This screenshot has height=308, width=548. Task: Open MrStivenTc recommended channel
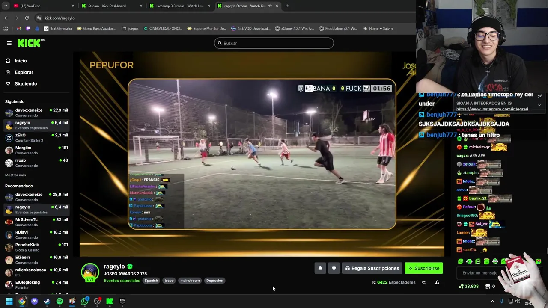(x=36, y=222)
